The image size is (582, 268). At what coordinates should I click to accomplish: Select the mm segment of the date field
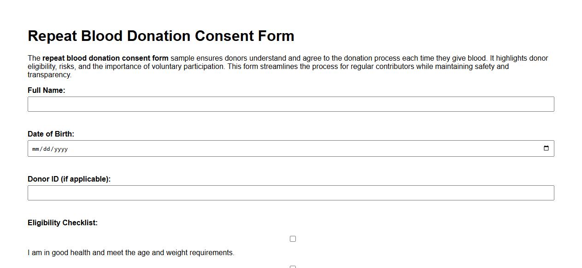tap(35, 149)
